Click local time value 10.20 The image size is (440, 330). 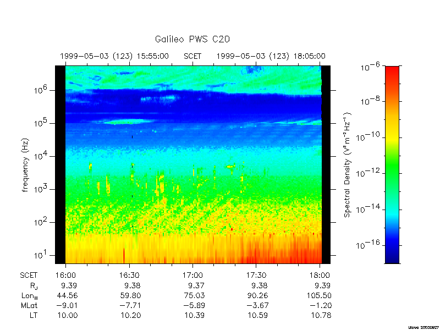(131, 315)
